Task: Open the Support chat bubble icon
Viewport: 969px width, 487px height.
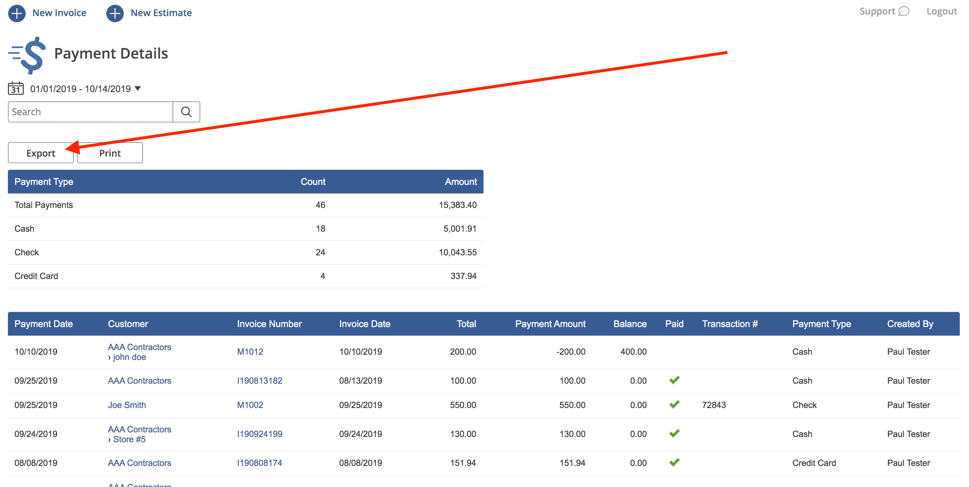Action: tap(904, 11)
